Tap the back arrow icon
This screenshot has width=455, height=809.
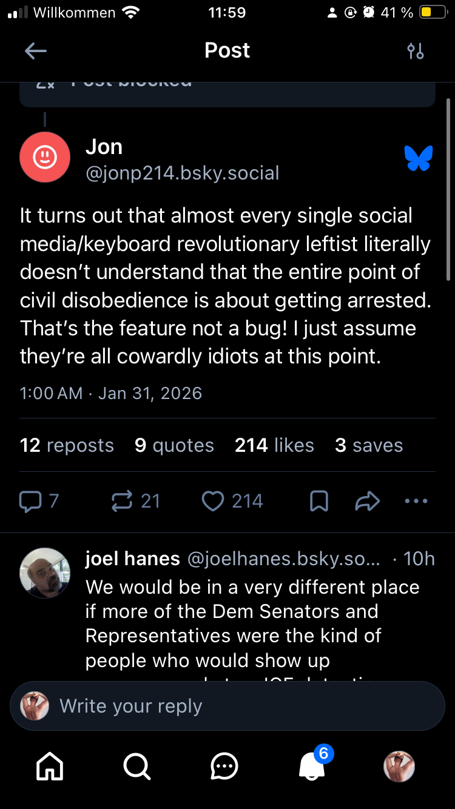(36, 51)
